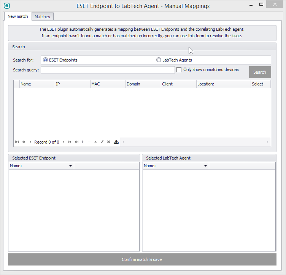Image resolution: width=286 pixels, height=275 pixels.
Task: Click the Select column header
Action: point(261,84)
